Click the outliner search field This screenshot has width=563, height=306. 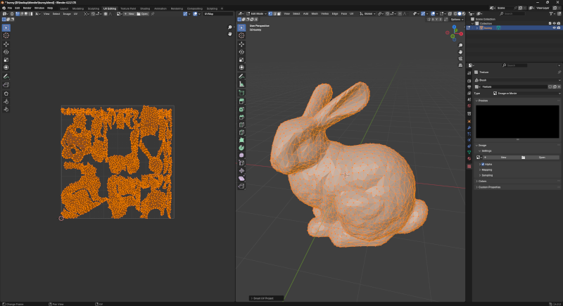tap(512, 13)
